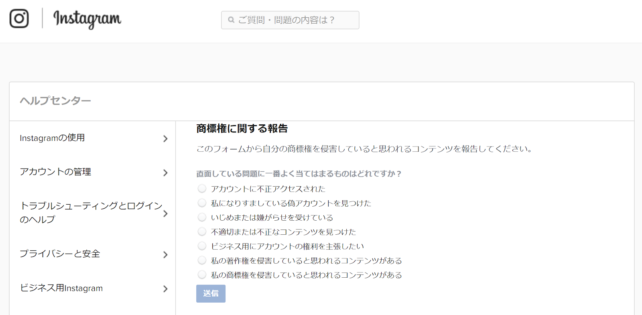Click the magnifier icon in search box

(231, 20)
